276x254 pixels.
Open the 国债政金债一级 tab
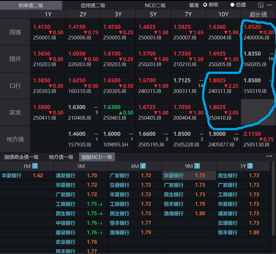pyautogui.click(x=22, y=157)
